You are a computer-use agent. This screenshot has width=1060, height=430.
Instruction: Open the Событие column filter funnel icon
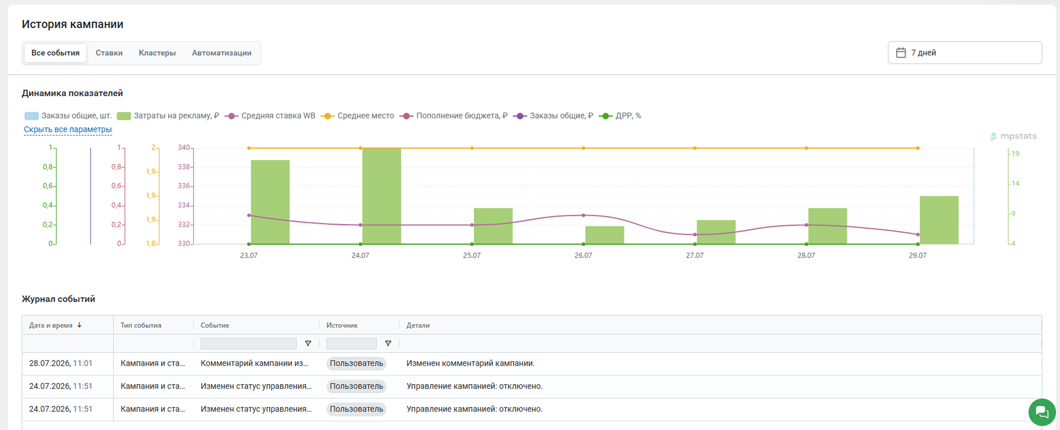[308, 343]
